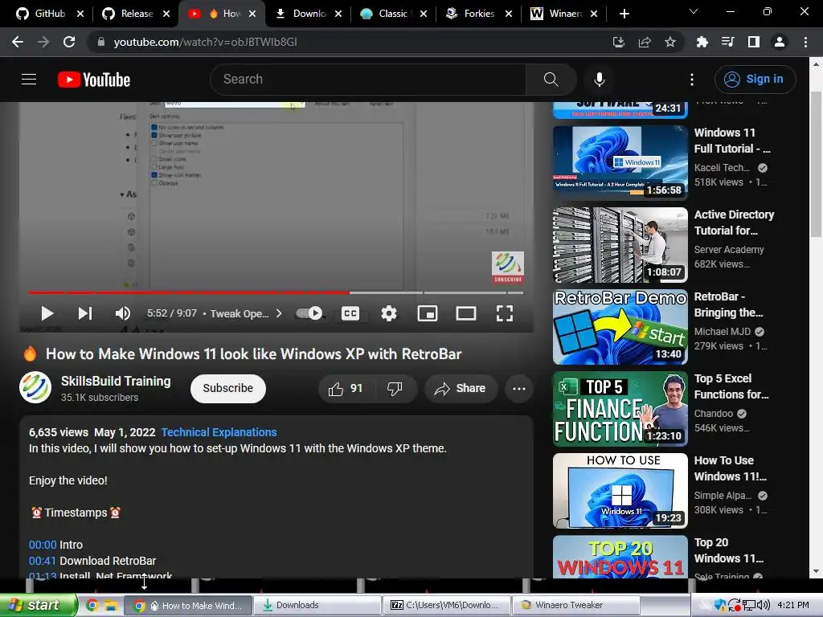This screenshot has width=823, height=617.
Task: Install app icon in address bar
Action: 619,42
